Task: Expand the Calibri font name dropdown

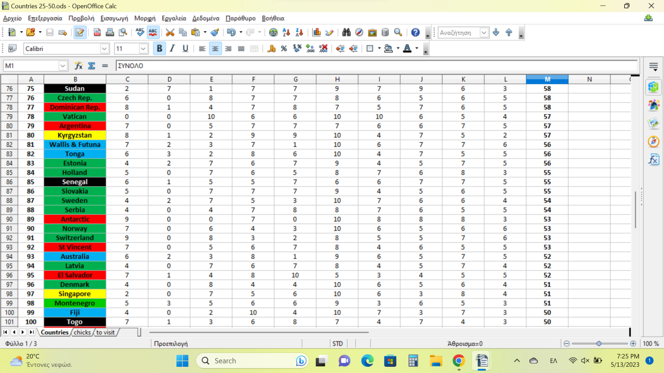Action: point(104,48)
